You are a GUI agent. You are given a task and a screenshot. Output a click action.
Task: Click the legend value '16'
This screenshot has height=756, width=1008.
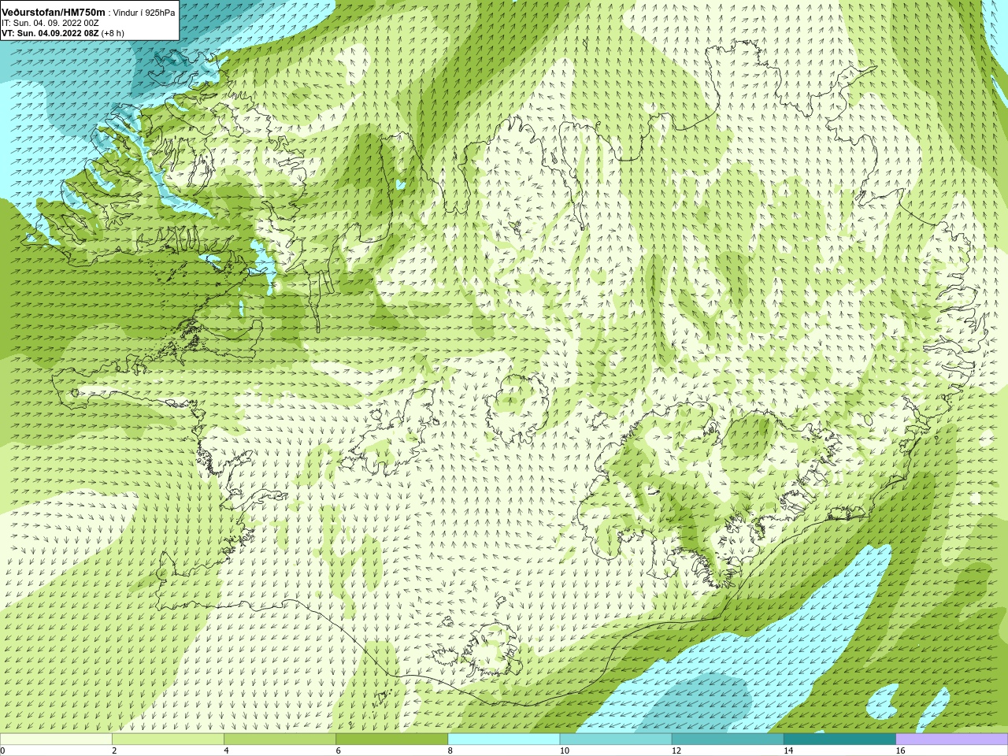point(900,750)
